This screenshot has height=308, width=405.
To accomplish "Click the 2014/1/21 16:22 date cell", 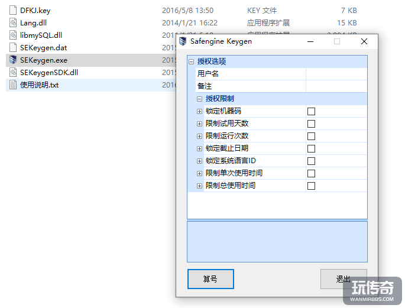I will tap(190, 22).
